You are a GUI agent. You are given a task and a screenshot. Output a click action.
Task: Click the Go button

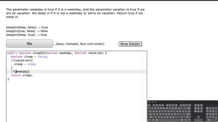click(29, 44)
